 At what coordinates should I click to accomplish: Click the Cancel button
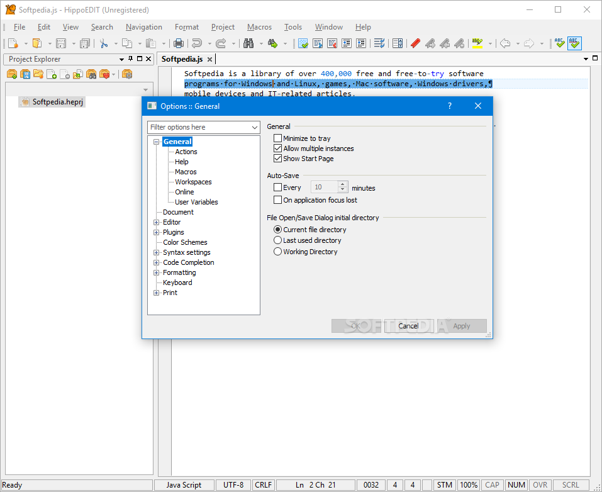click(408, 326)
